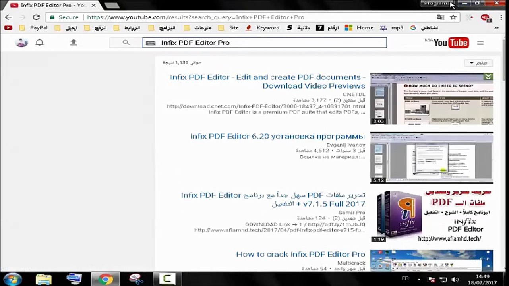This screenshot has width=509, height=286.
Task: Click the green Secure padlock icon
Action: point(52,17)
